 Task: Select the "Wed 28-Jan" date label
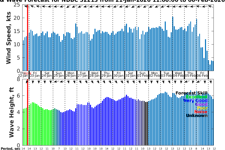94,74
